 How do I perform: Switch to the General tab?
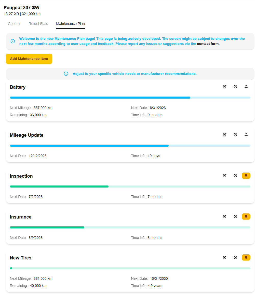tap(14, 24)
